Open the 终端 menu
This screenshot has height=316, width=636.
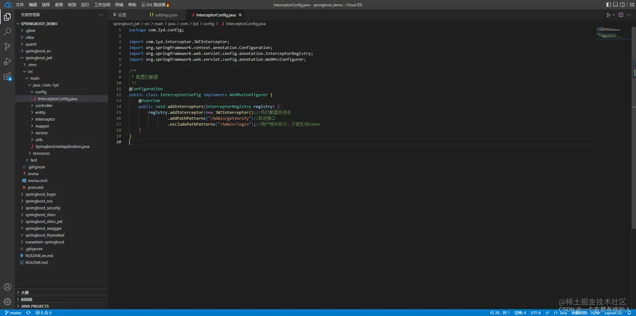[x=119, y=5]
